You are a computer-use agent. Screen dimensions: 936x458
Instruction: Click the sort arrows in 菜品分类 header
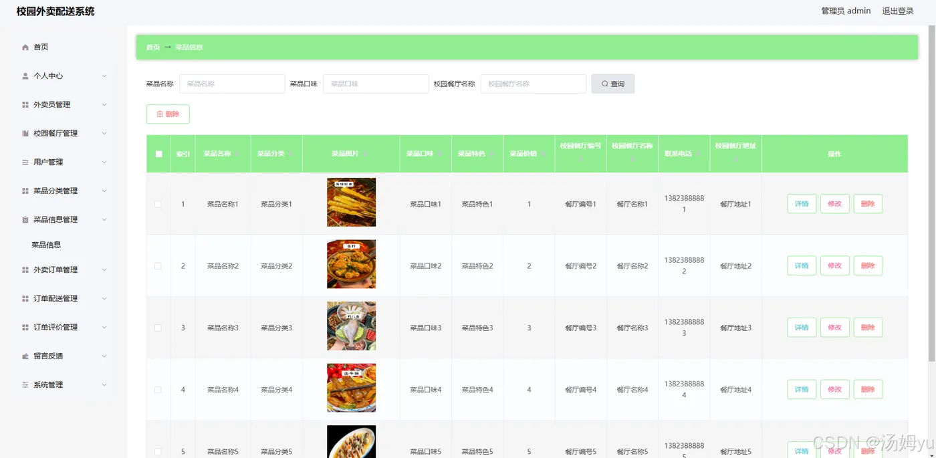pos(291,154)
